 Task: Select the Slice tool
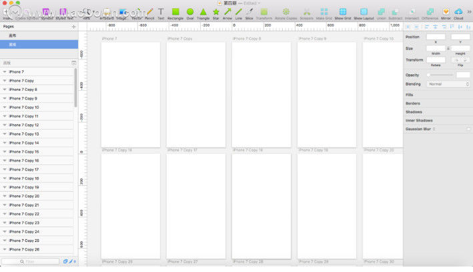point(249,13)
